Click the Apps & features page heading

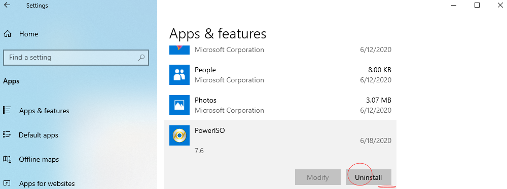click(x=218, y=33)
